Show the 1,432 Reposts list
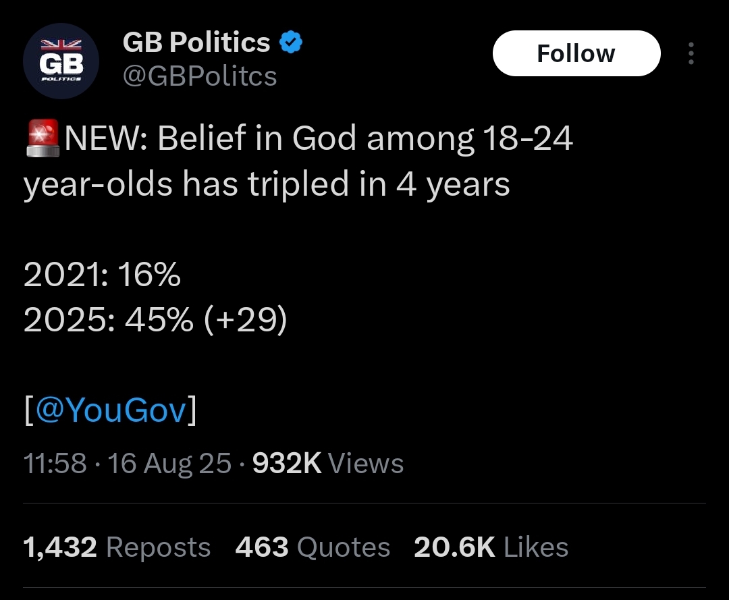729x600 pixels. (x=117, y=547)
